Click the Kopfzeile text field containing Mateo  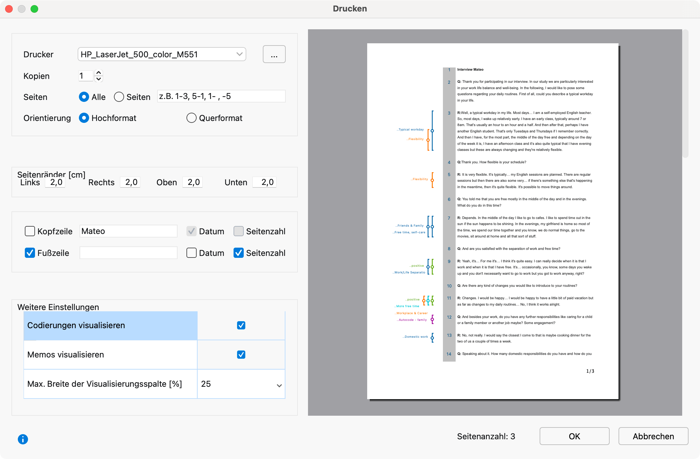pyautogui.click(x=128, y=231)
